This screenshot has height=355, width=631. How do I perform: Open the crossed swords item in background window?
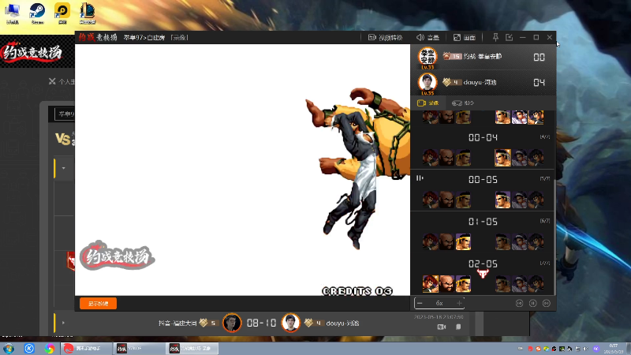52,81
